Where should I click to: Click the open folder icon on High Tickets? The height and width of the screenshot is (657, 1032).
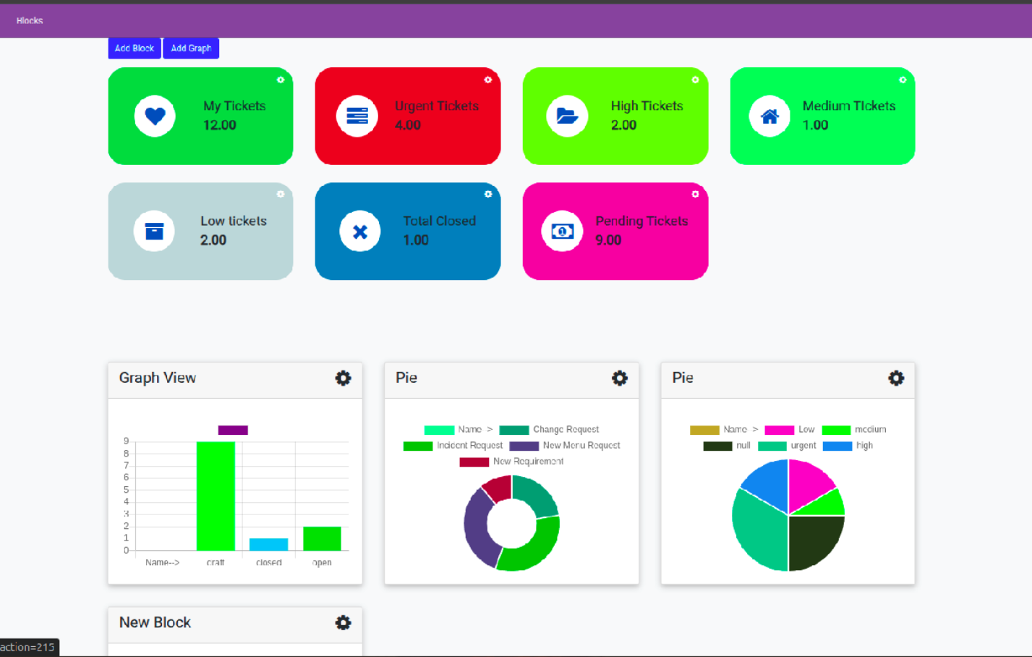567,116
